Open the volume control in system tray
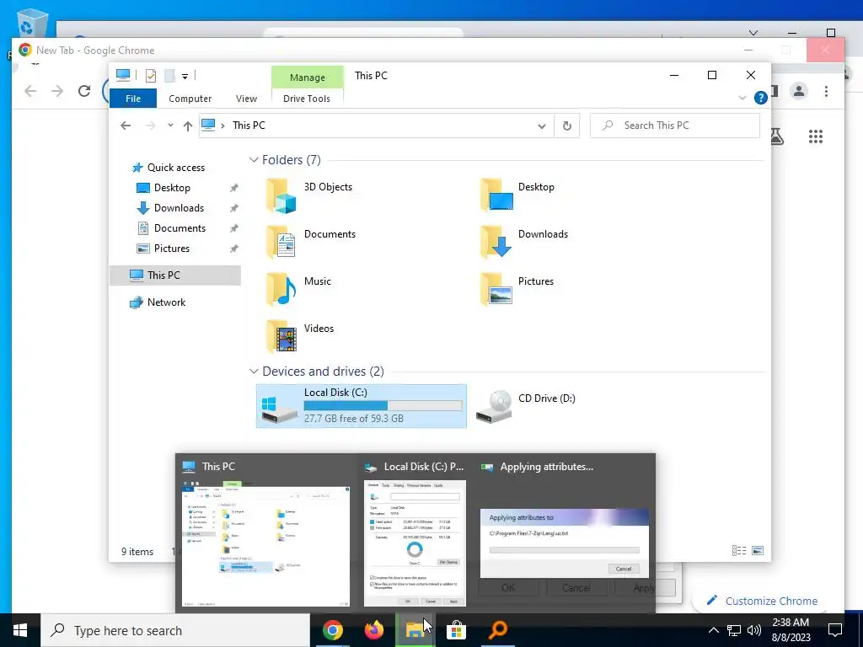The width and height of the screenshot is (863, 647). click(x=754, y=630)
